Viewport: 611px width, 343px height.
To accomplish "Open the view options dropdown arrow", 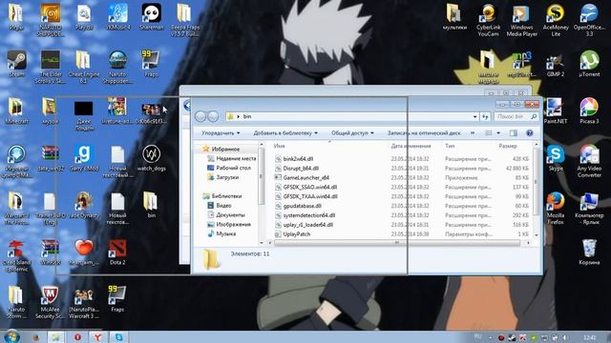I will (x=498, y=133).
